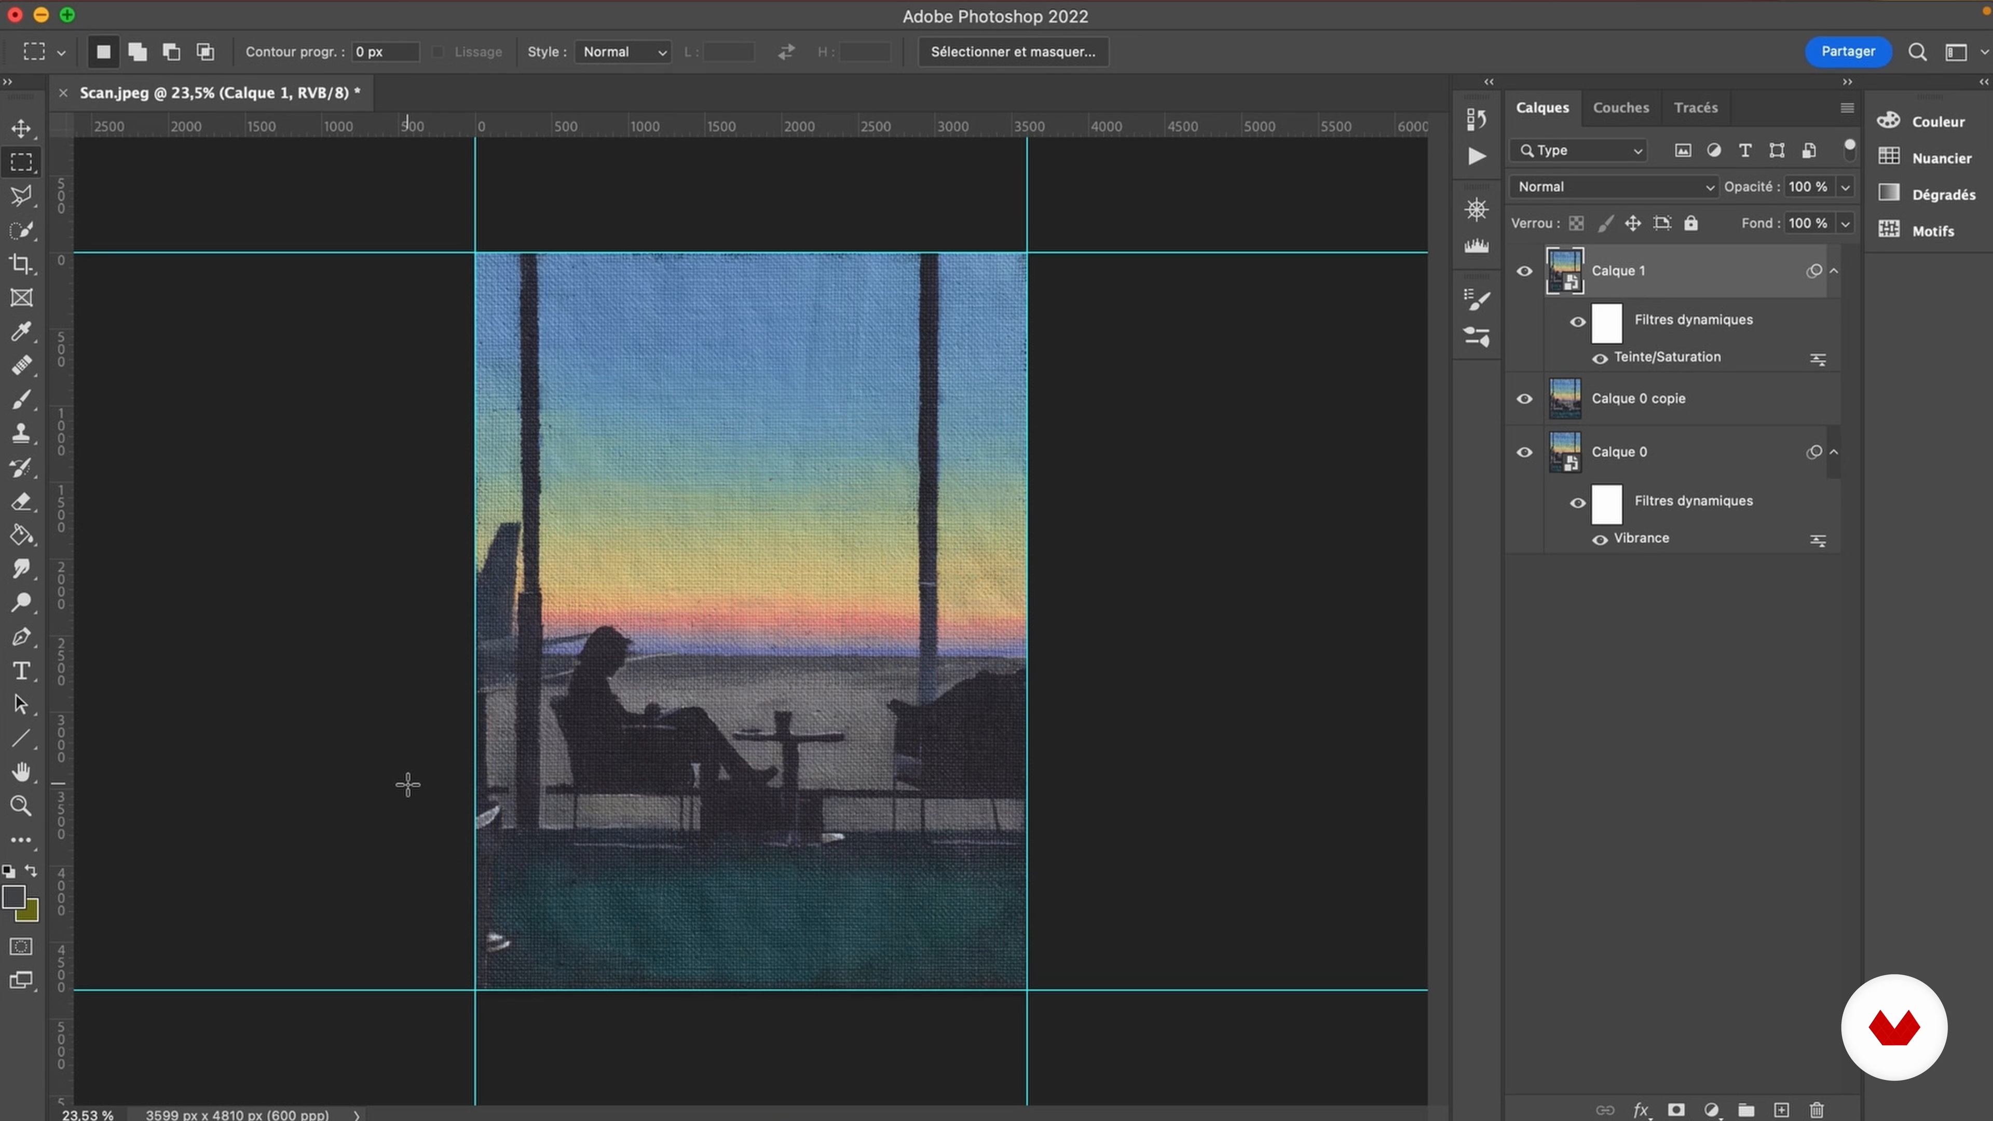Toggle Teinte/Saturation filter visibility
The image size is (1993, 1121).
click(x=1600, y=358)
